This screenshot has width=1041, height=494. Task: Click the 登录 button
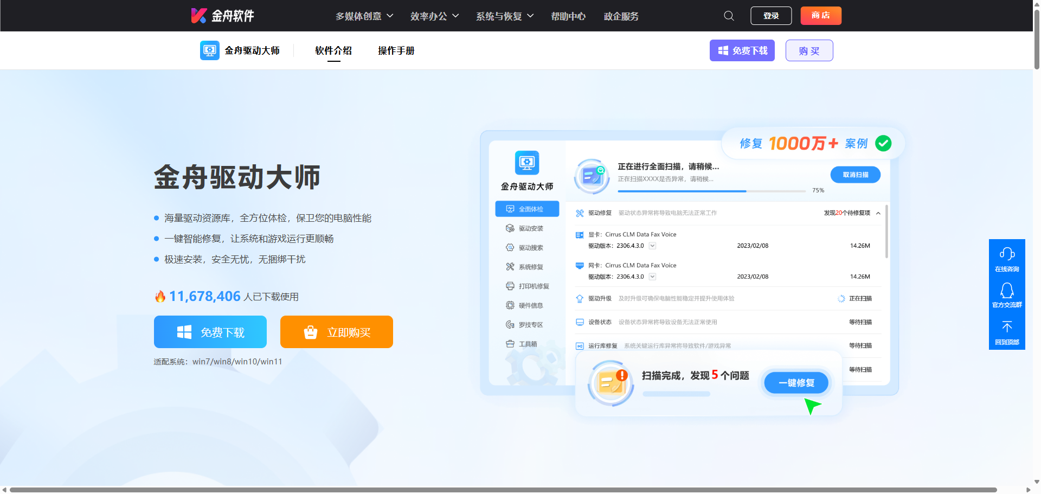[x=771, y=16]
